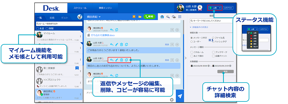The width and height of the screenshot is (288, 104).
Task: Click the add-room icon beside the ゲスト tab
Action: pyautogui.click(x=80, y=17)
